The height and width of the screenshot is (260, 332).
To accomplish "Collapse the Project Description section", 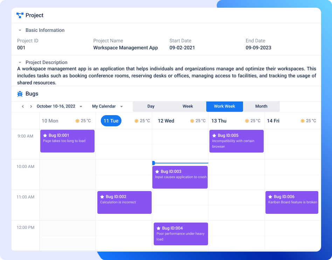I will (x=20, y=62).
